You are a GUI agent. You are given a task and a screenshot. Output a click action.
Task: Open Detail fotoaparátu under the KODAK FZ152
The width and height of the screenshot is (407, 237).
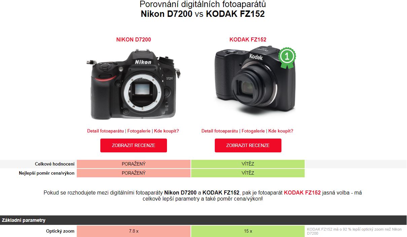(220, 131)
